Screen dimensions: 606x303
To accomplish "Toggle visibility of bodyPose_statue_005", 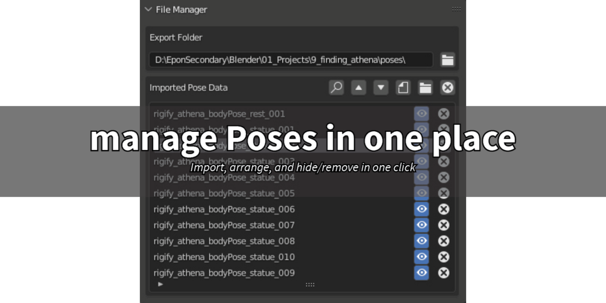I will click(x=421, y=193).
